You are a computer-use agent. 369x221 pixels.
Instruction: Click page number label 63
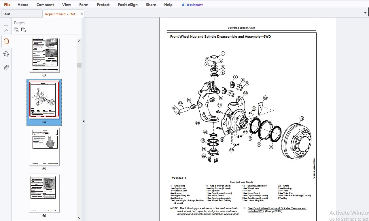44,75
